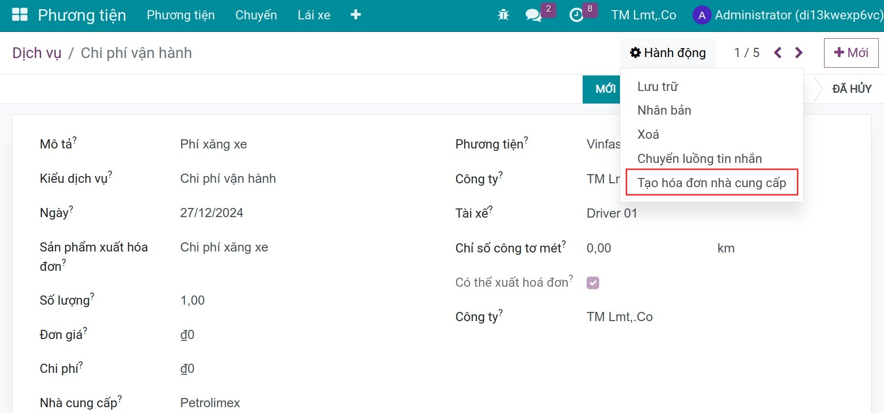
Task: Click the date value 27/12/2024
Action: (212, 213)
